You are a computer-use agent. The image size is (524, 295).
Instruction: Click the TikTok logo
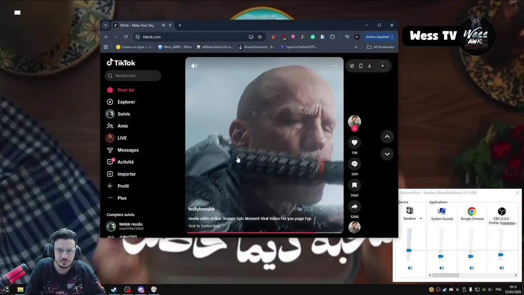pyautogui.click(x=121, y=62)
